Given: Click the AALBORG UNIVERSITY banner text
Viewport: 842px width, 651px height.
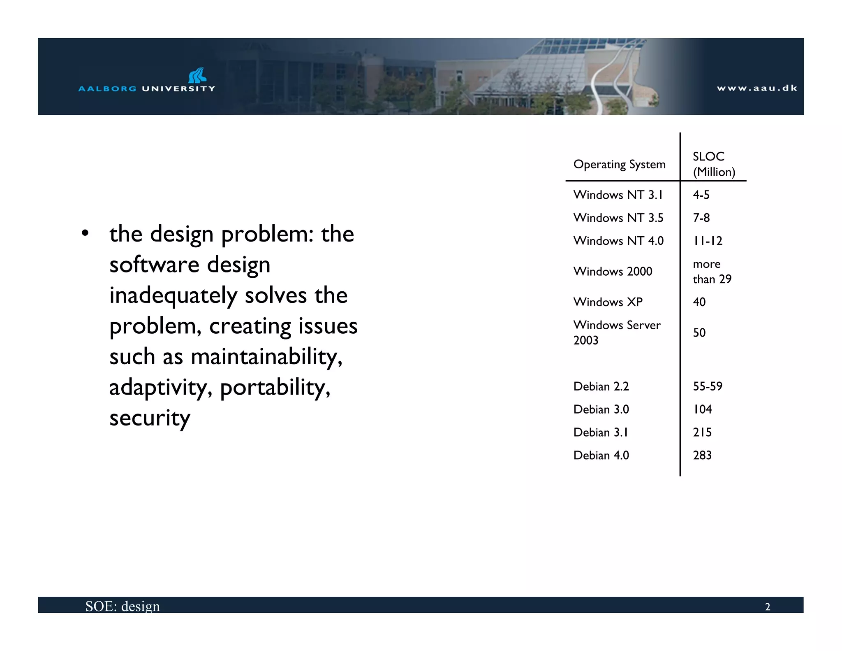Looking at the screenshot, I should (147, 88).
